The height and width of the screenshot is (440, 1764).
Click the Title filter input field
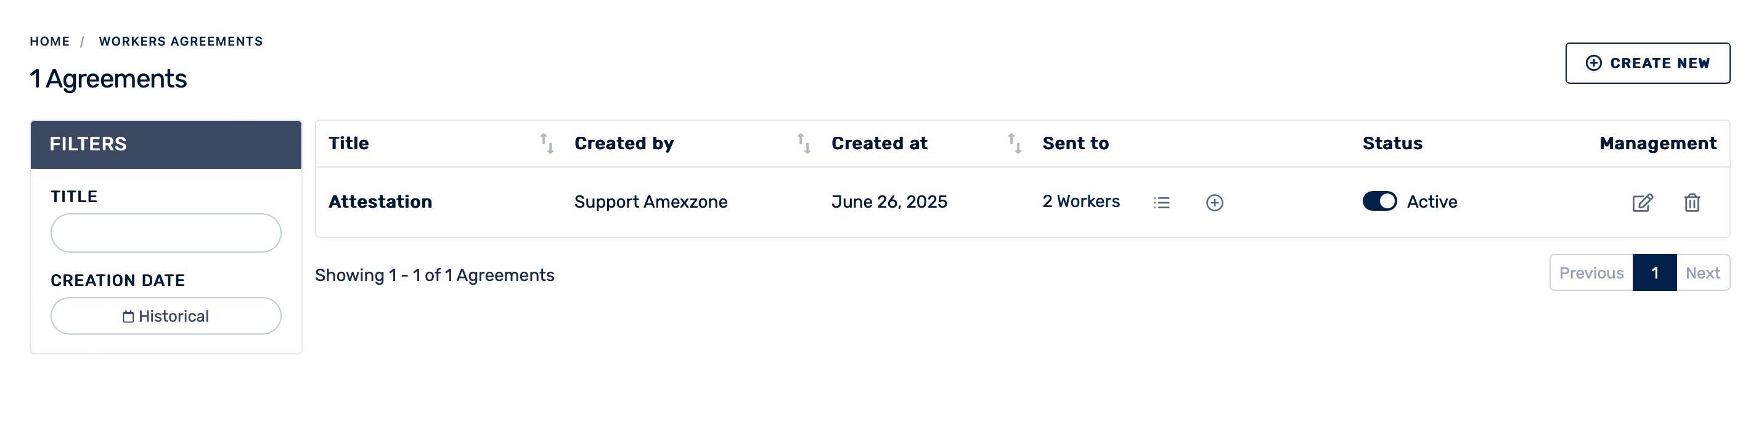coord(166,233)
